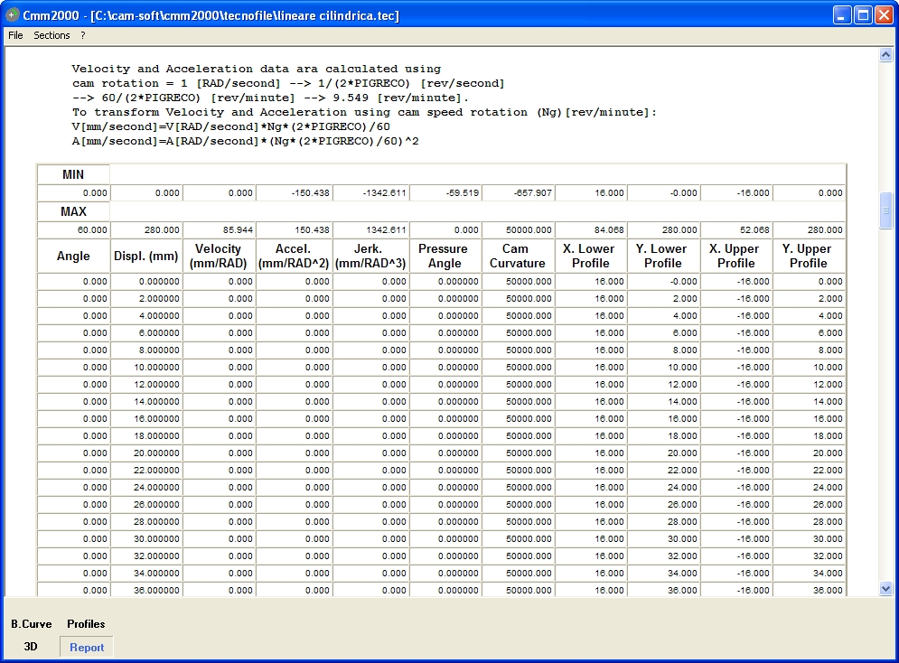The width and height of the screenshot is (899, 663).
Task: Click the MIN row label
Action: (x=73, y=174)
